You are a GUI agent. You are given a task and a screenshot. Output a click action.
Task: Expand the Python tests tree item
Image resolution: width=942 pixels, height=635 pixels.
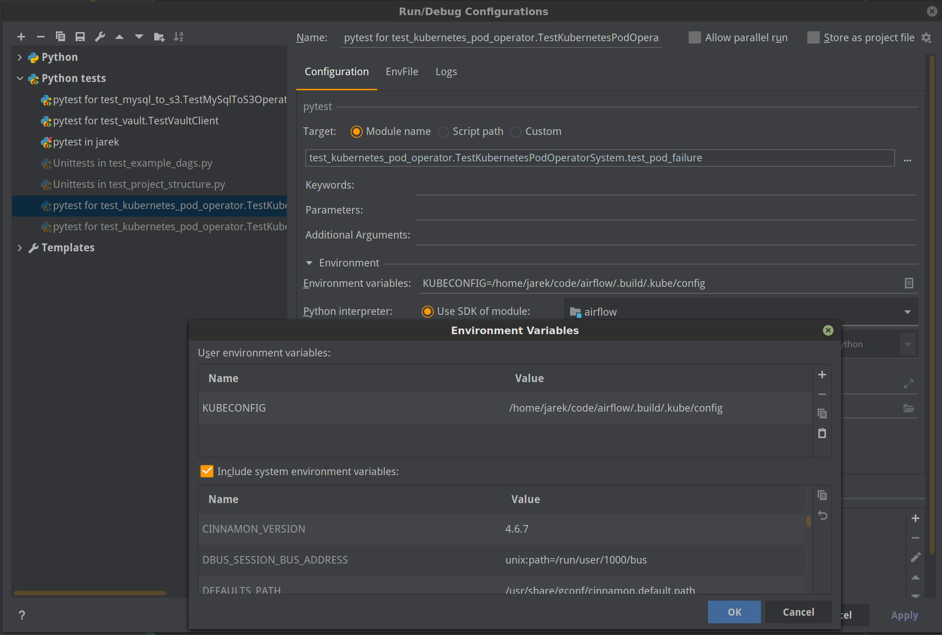tap(20, 78)
